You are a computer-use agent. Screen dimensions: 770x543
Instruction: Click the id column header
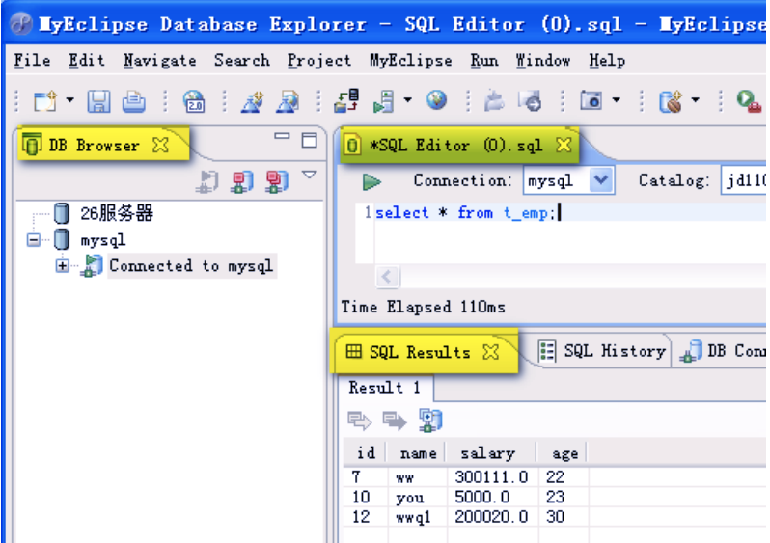(365, 453)
